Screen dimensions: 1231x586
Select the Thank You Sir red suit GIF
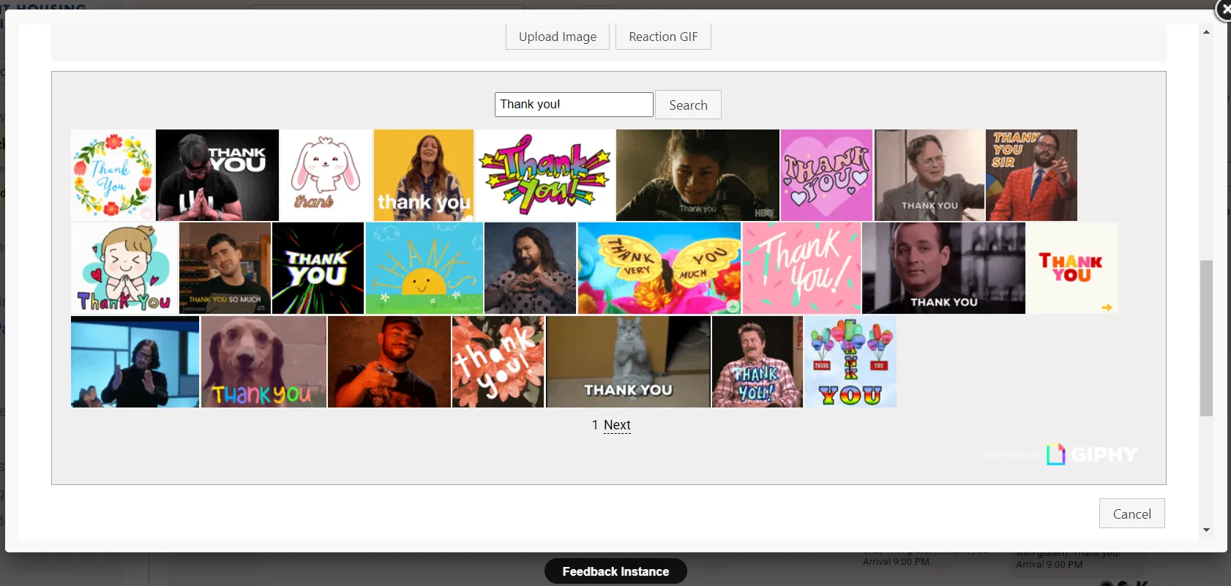point(1031,175)
